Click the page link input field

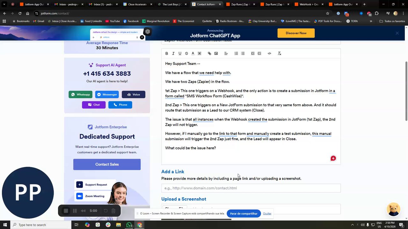click(251, 188)
